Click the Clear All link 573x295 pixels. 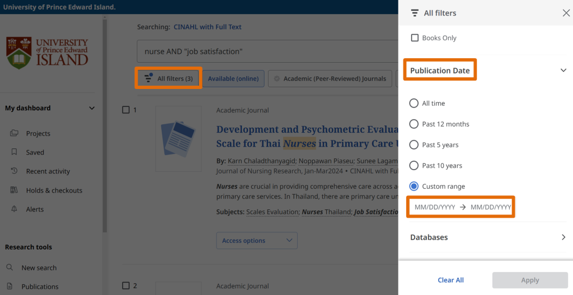click(x=450, y=280)
